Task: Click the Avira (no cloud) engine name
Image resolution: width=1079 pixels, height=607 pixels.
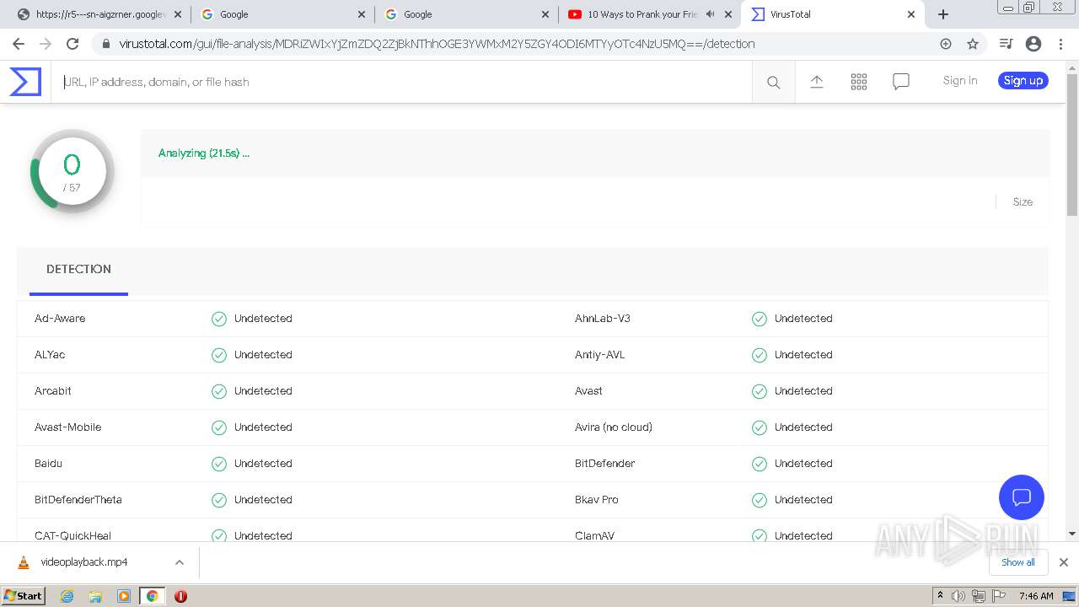Action: (x=614, y=427)
